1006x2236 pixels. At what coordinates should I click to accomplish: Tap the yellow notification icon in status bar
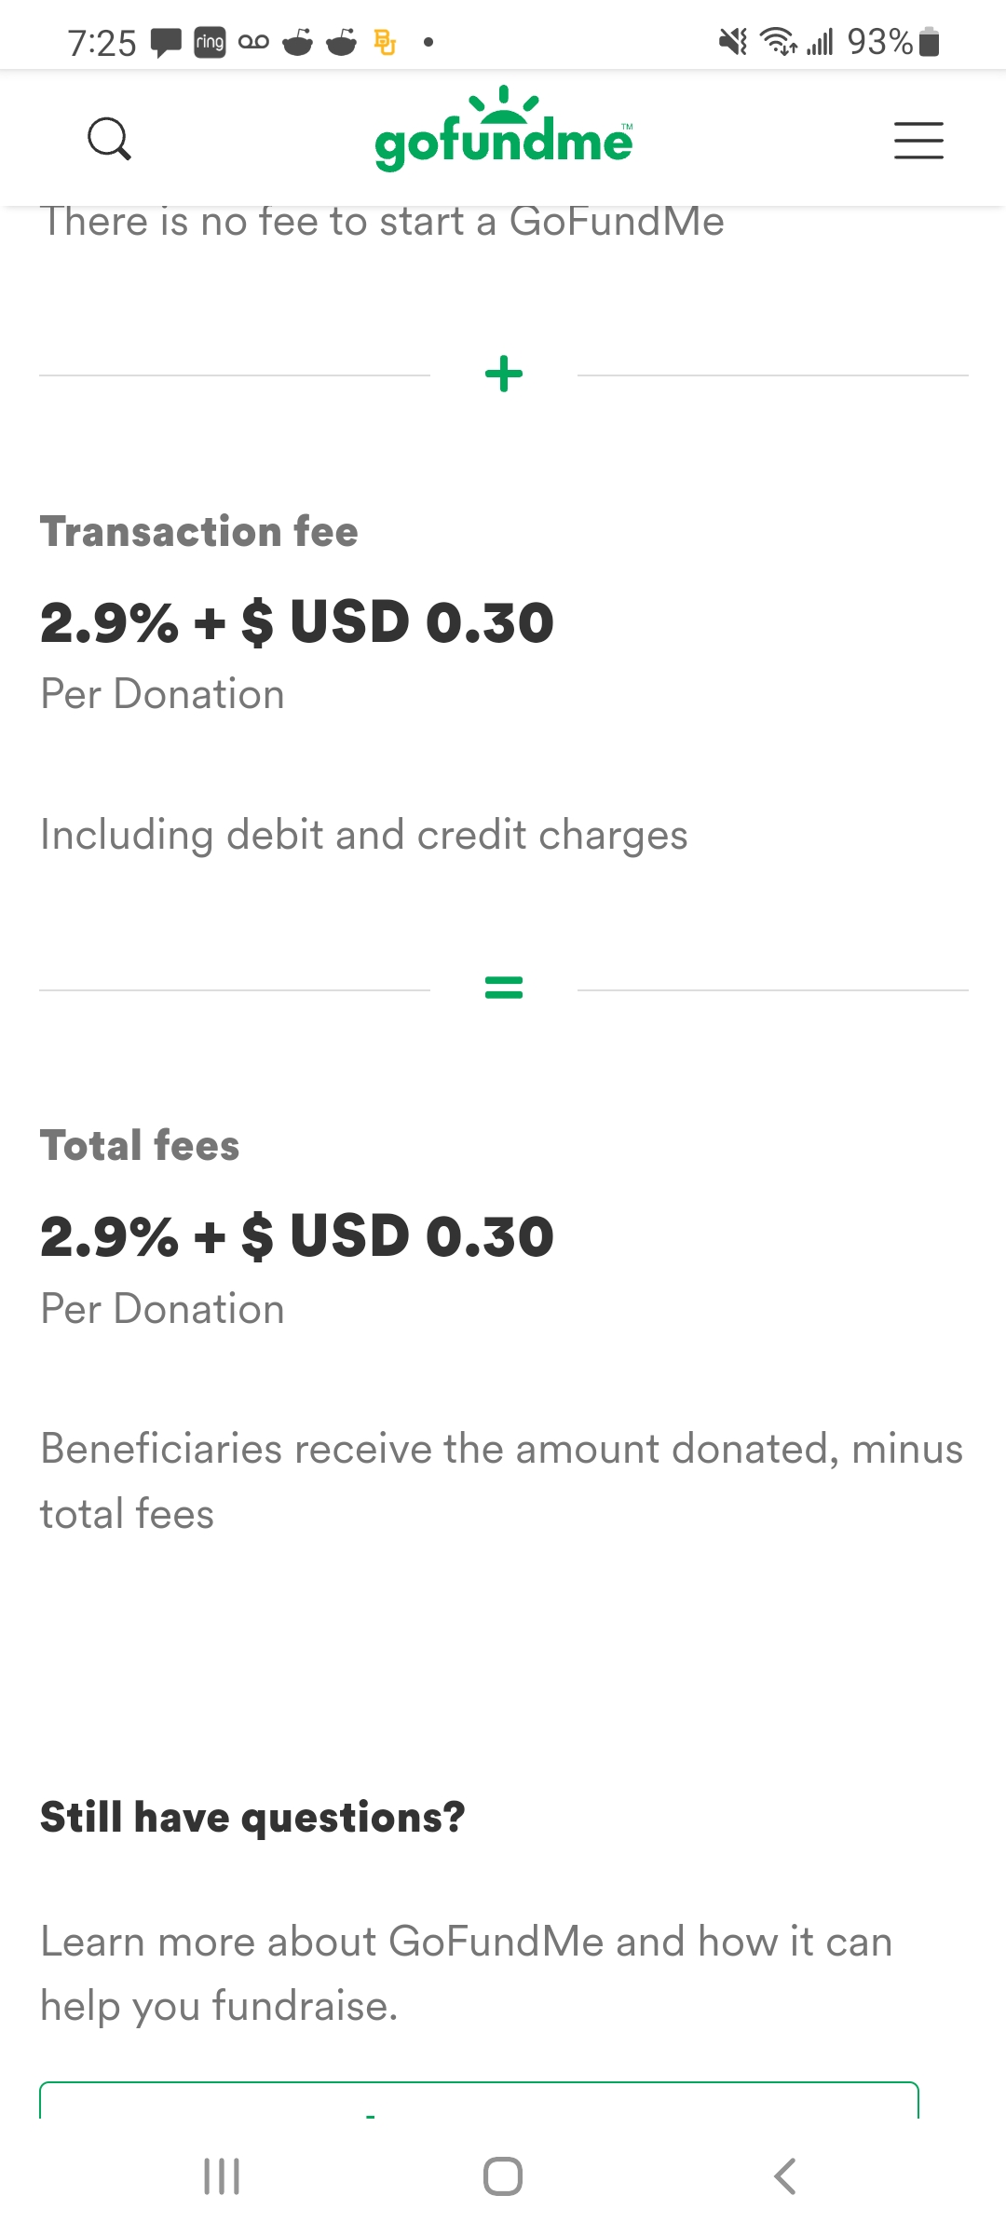click(385, 42)
